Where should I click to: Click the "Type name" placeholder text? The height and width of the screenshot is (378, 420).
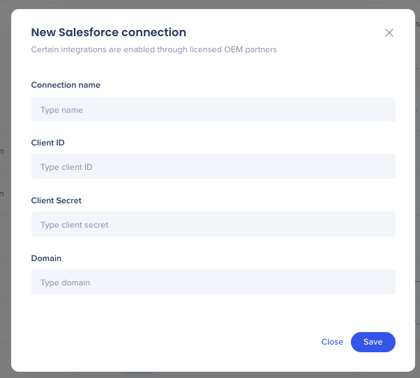tap(61, 110)
